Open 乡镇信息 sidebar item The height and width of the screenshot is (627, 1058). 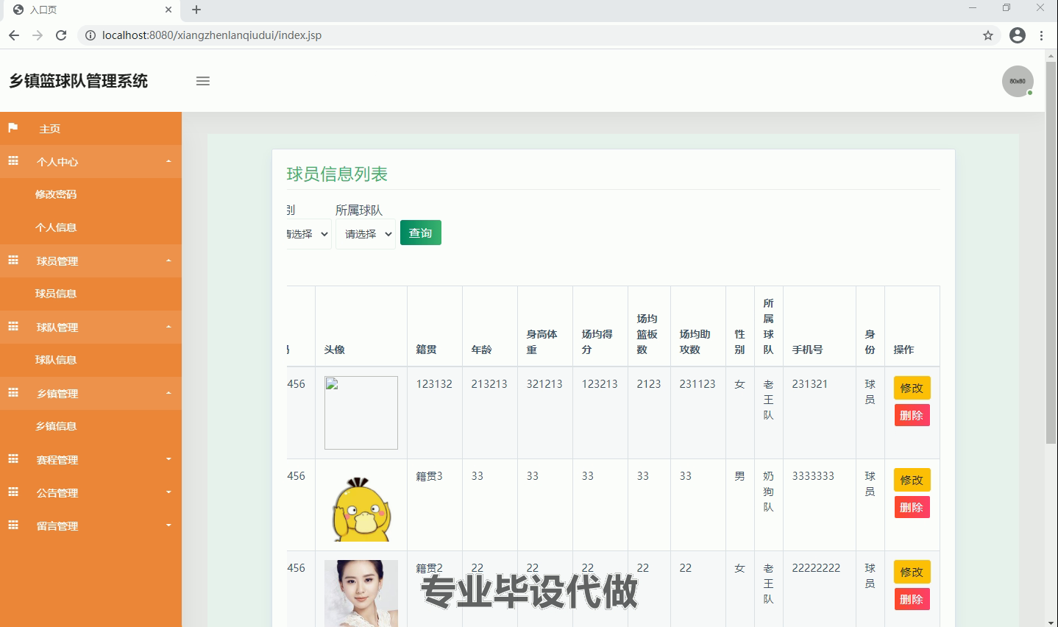tap(90, 426)
